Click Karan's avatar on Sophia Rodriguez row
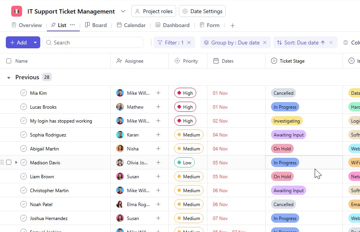 coord(120,135)
